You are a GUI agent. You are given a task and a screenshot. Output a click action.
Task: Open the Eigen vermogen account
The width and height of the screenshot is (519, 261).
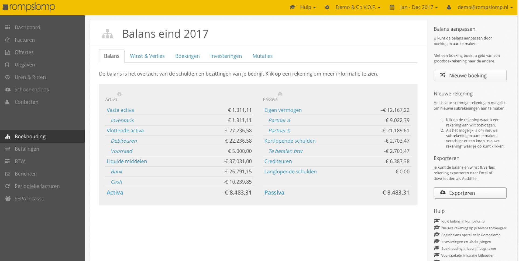[283, 110]
